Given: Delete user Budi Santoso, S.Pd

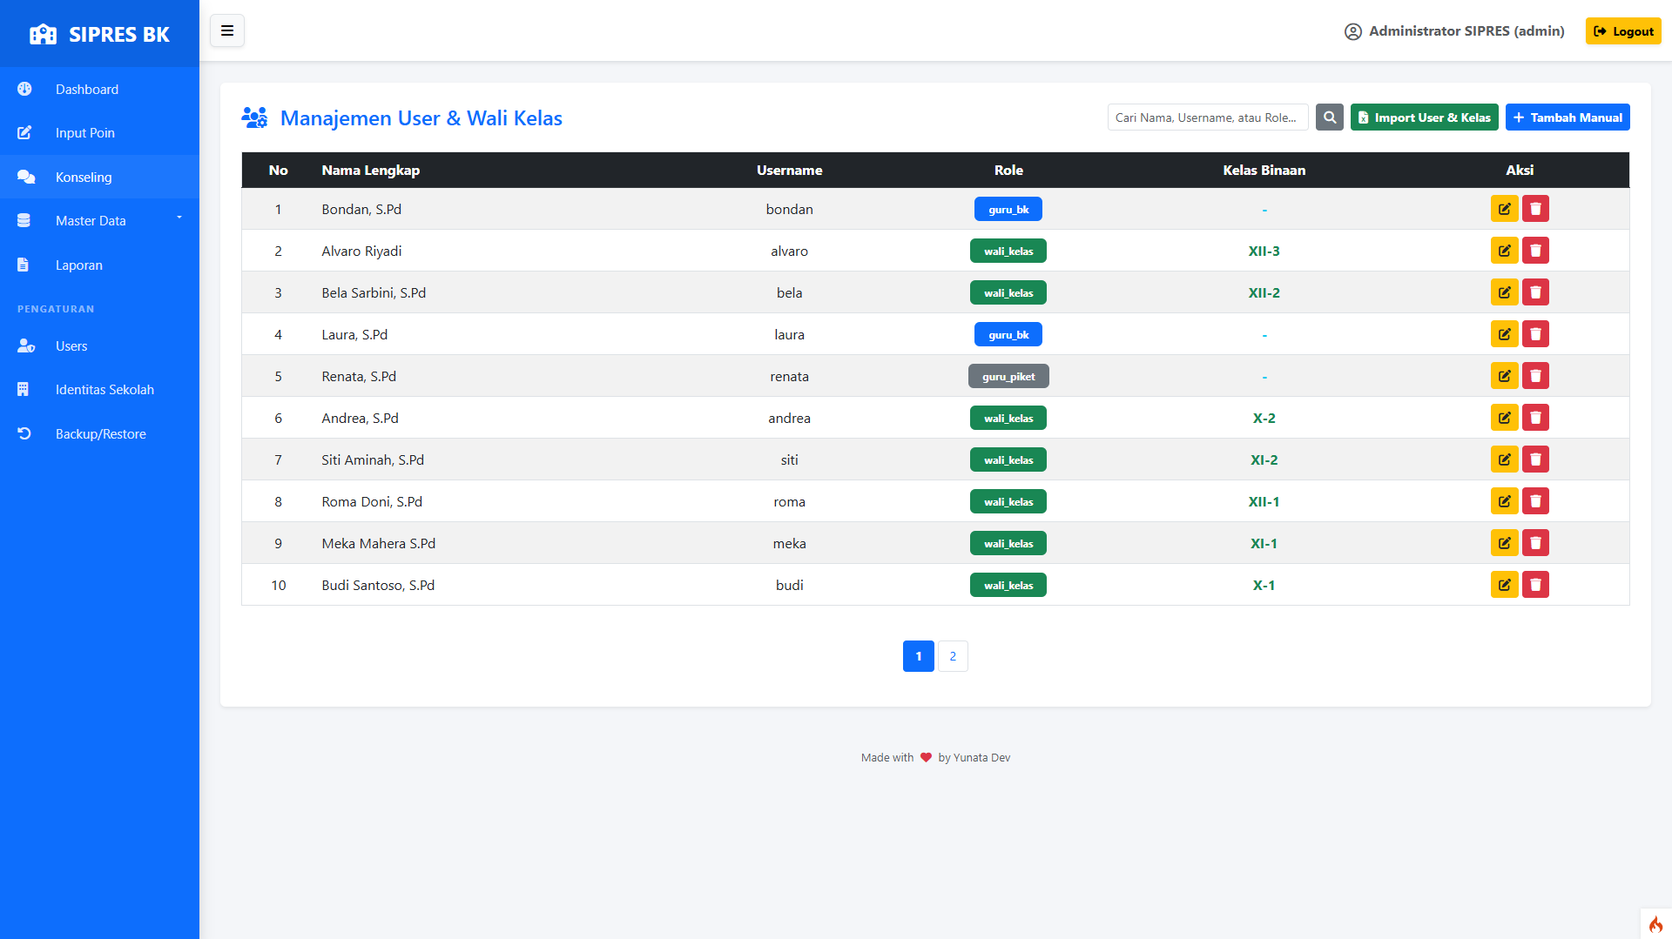Looking at the screenshot, I should 1535,585.
